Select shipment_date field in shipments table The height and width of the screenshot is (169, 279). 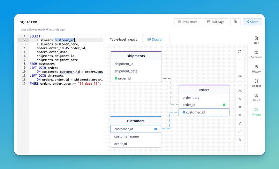(136, 71)
